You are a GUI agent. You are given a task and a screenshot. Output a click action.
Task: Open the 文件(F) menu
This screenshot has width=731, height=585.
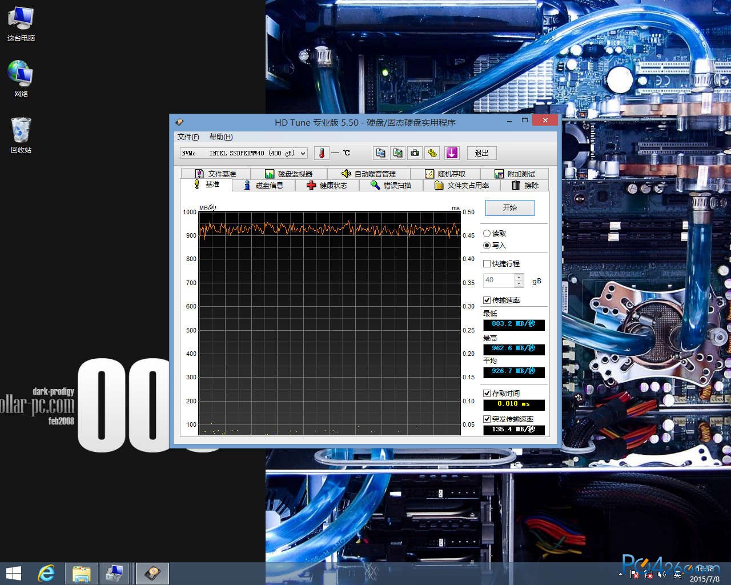pyautogui.click(x=188, y=137)
